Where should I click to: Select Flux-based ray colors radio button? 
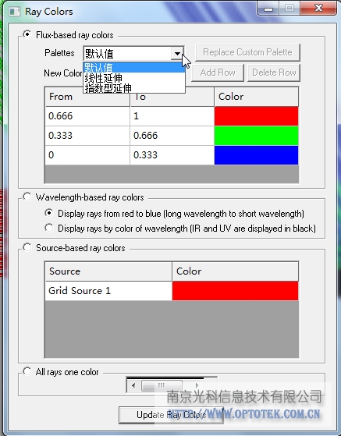(x=27, y=35)
